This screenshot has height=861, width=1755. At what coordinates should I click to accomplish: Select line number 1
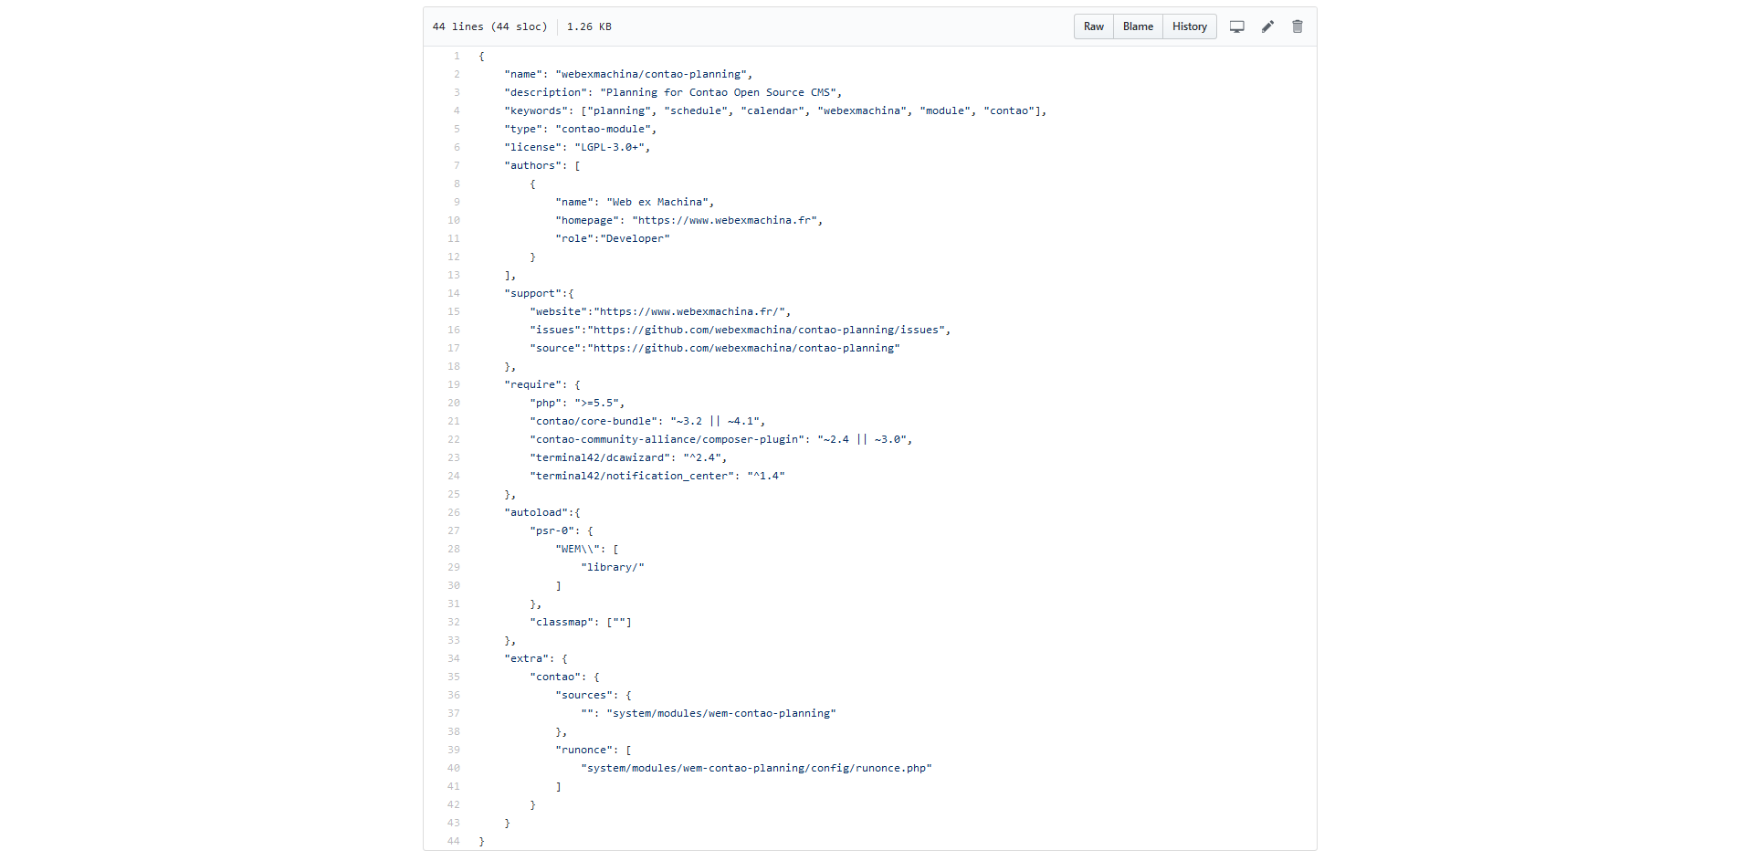[457, 56]
